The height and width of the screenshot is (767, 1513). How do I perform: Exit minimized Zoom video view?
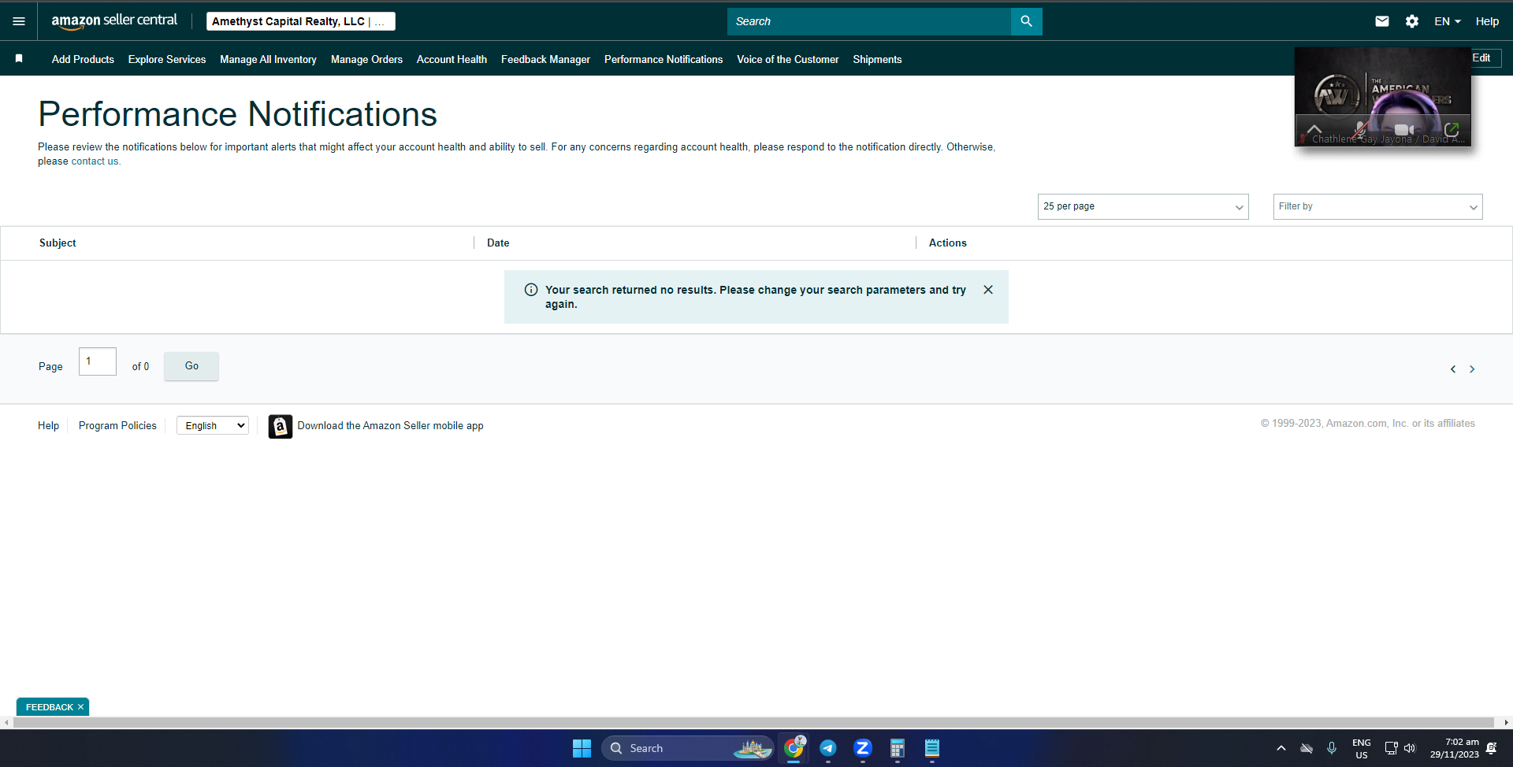coord(1452,129)
